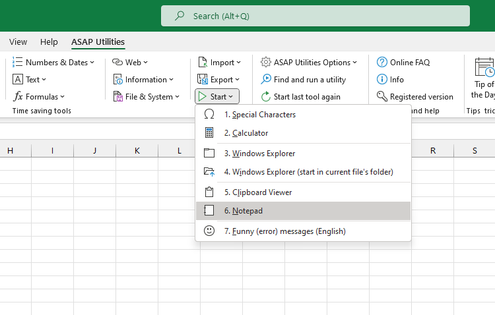Click the Tip of the Day calendar icon

484,67
